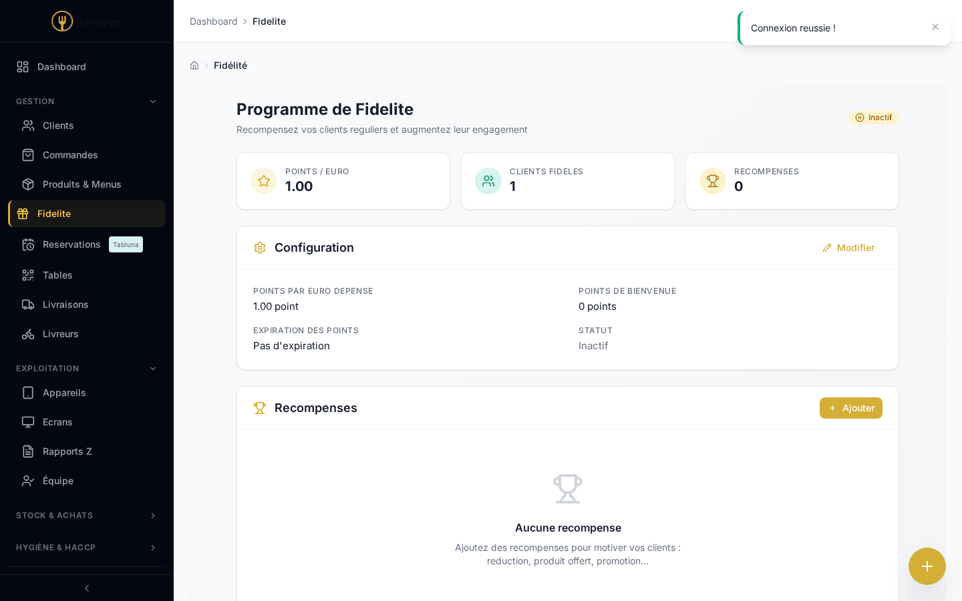Click the Livraisons truck icon
This screenshot has height=601, width=962.
pyautogui.click(x=28, y=305)
